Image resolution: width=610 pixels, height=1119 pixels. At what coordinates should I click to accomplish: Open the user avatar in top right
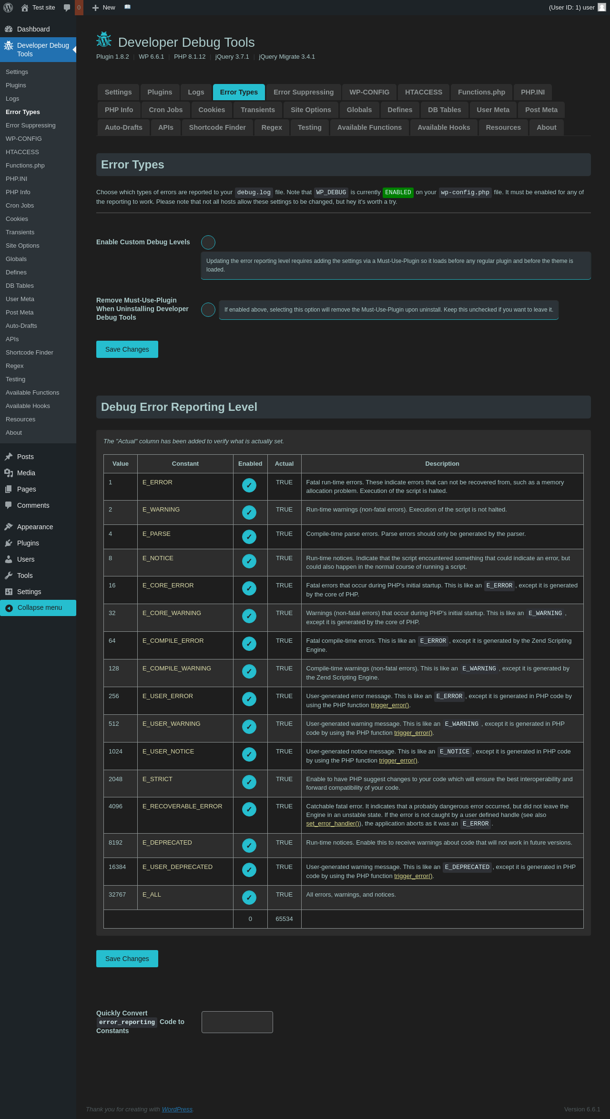pyautogui.click(x=601, y=8)
